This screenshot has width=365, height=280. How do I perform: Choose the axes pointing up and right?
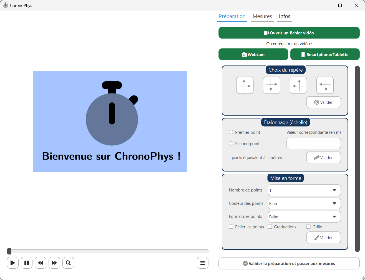pyautogui.click(x=245, y=85)
